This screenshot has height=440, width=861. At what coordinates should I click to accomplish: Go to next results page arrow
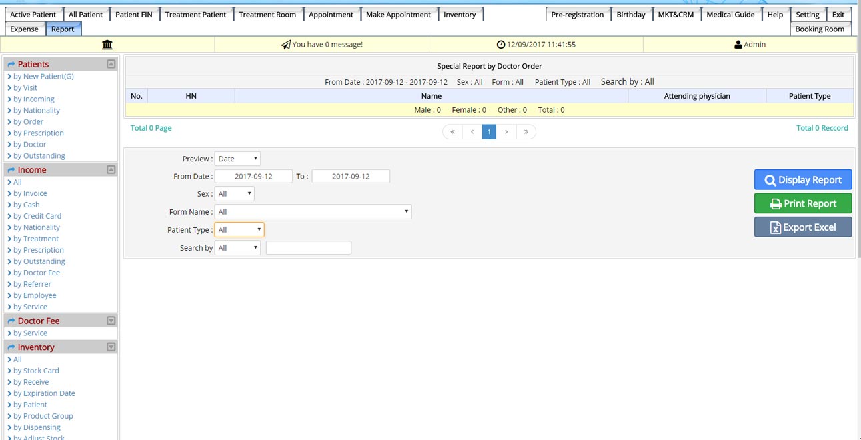(507, 132)
